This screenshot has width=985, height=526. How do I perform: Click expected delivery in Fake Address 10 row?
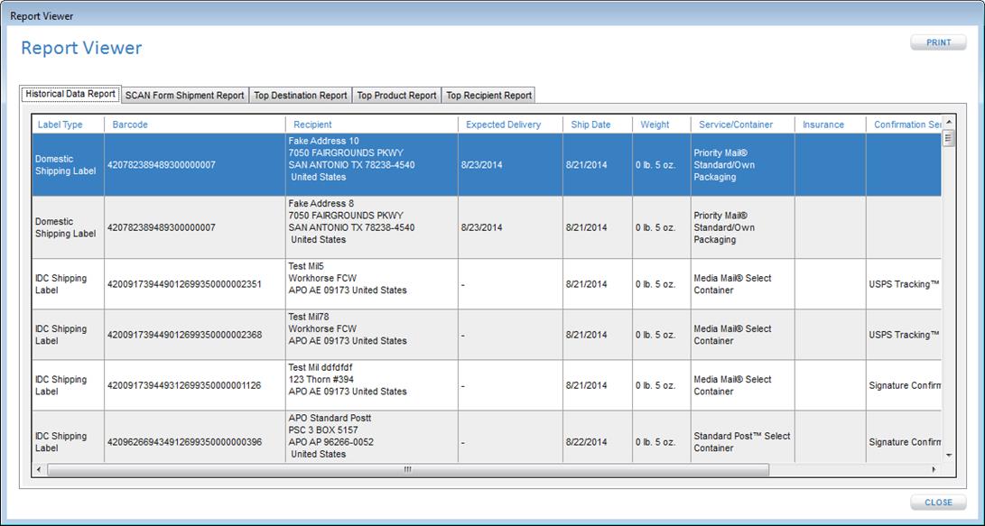(482, 165)
